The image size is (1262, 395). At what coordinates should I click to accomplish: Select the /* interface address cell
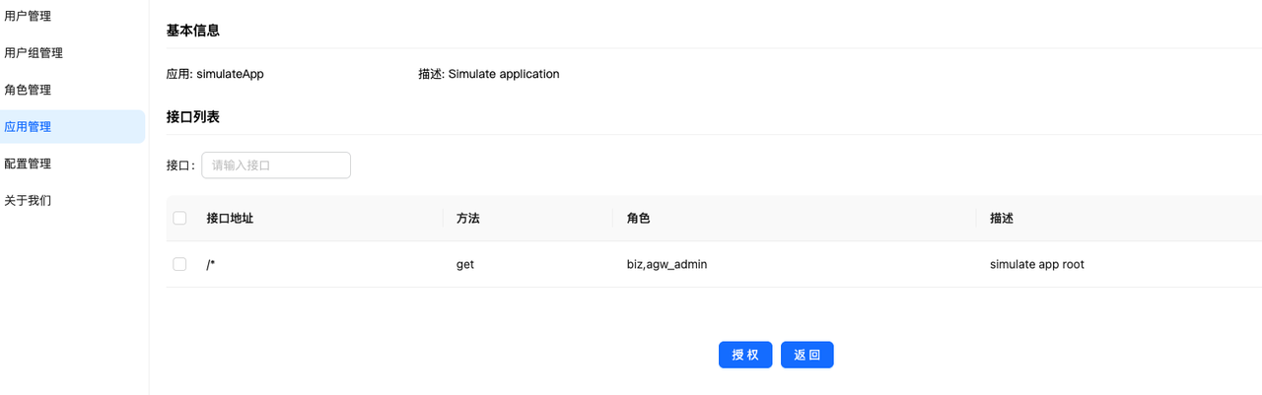point(211,265)
